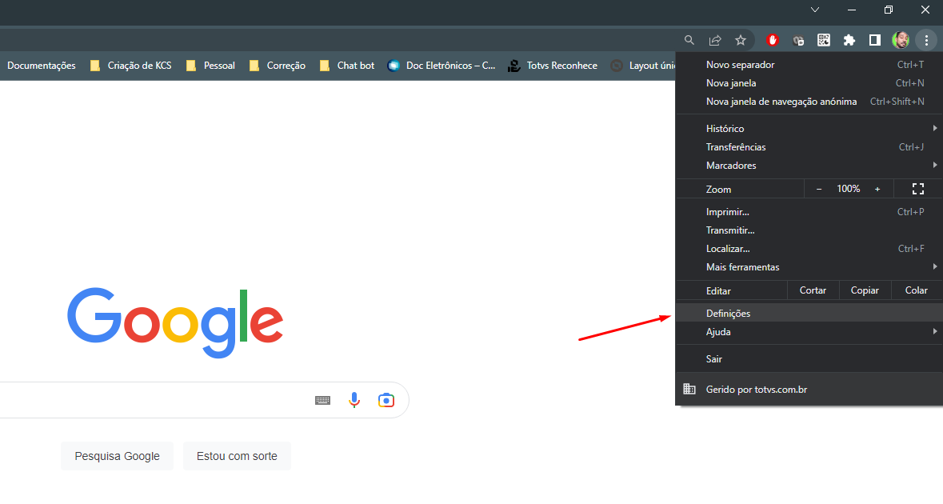
Task: Select Novo separador menu item
Action: pyautogui.click(x=809, y=64)
